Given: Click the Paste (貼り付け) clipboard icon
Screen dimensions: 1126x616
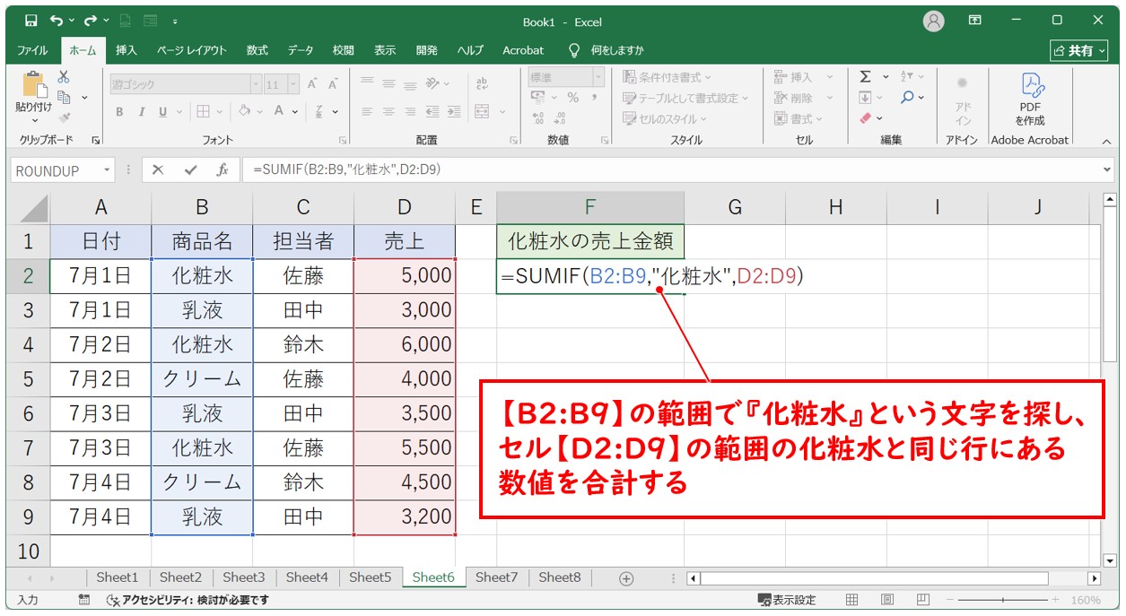Looking at the screenshot, I should [34, 86].
